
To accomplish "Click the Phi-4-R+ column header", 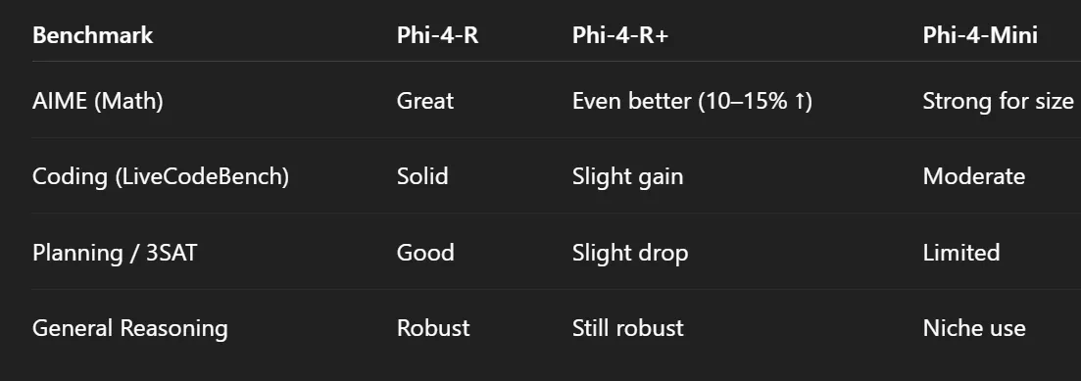I will coord(619,35).
